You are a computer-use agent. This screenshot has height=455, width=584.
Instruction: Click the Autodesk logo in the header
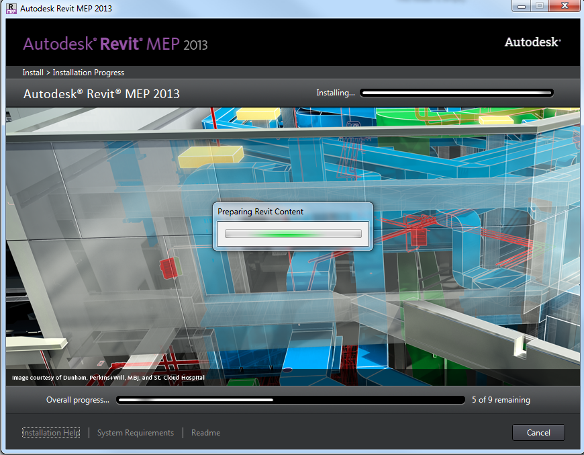532,42
